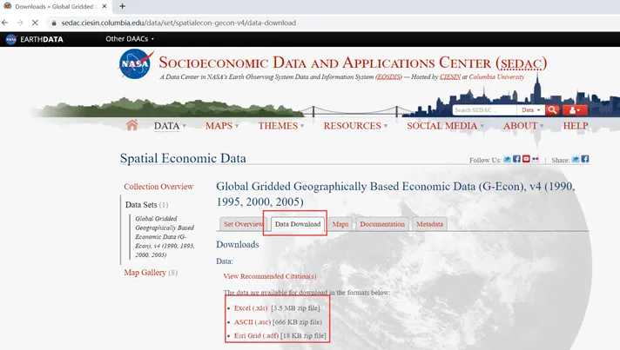Open the MAPS navigation menu
Viewport: 620px width, 350px height.
click(x=222, y=126)
